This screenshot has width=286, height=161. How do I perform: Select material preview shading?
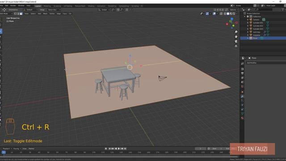coord(231,14)
